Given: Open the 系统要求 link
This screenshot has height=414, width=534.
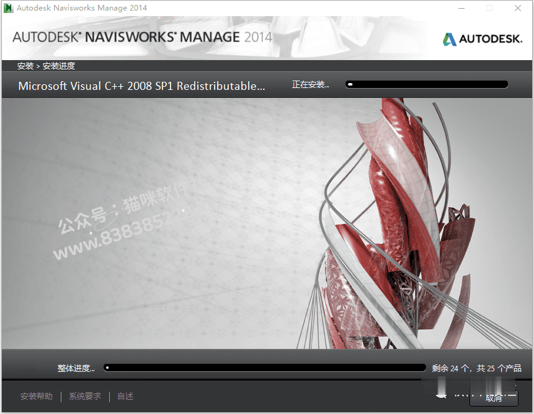Looking at the screenshot, I should (85, 396).
